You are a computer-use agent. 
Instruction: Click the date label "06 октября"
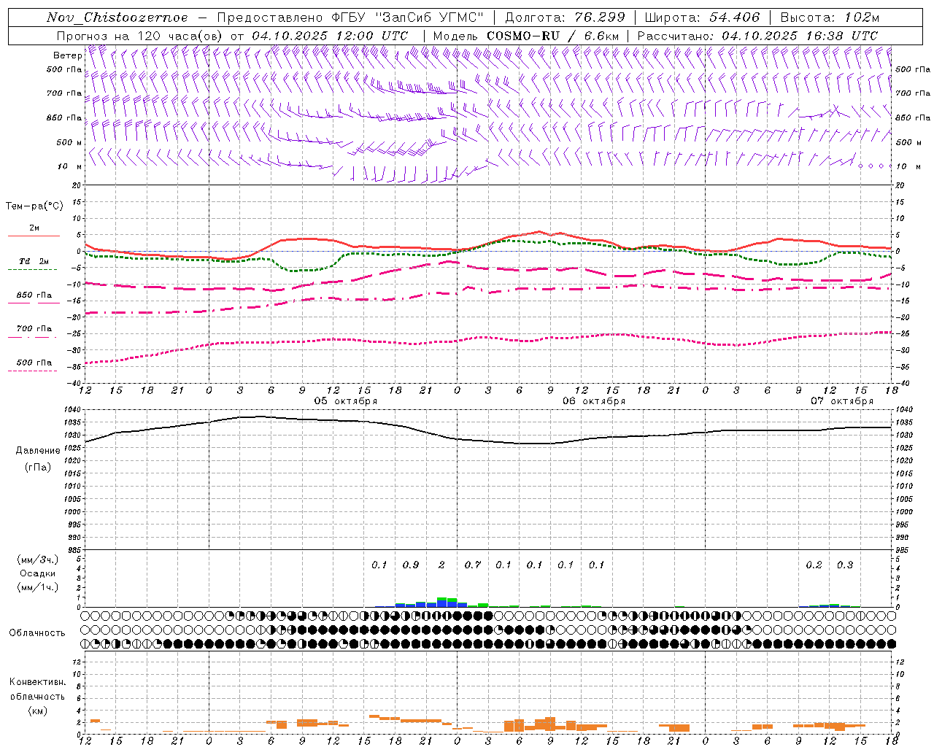pyautogui.click(x=594, y=400)
